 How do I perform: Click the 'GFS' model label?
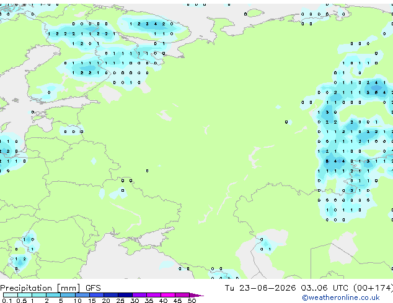[93, 288]
